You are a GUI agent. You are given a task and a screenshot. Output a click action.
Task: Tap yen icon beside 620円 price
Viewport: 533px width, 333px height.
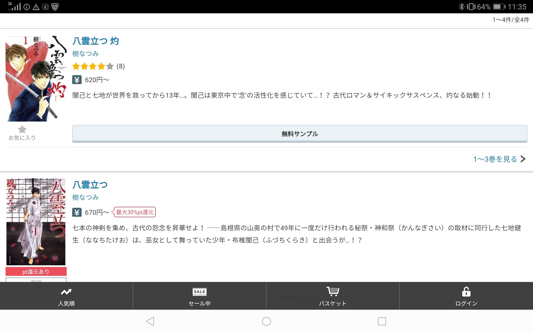coord(77,80)
